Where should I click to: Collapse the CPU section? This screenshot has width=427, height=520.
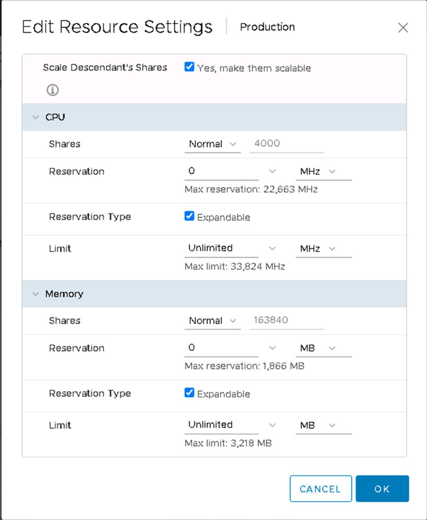(x=35, y=117)
